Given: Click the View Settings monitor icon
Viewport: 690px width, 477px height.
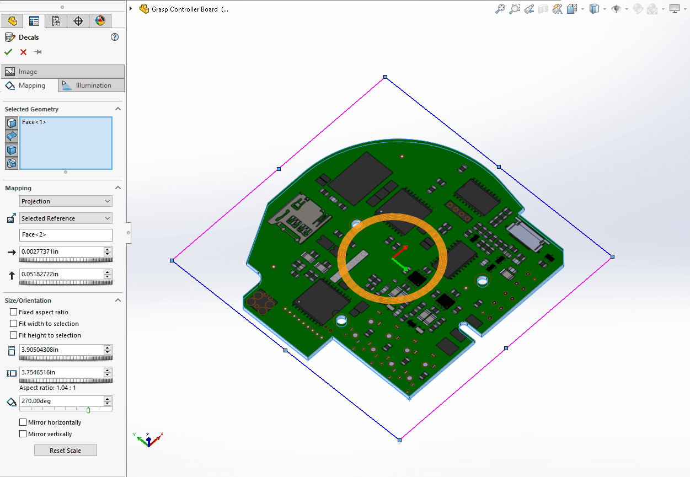Looking at the screenshot, I should point(675,9).
